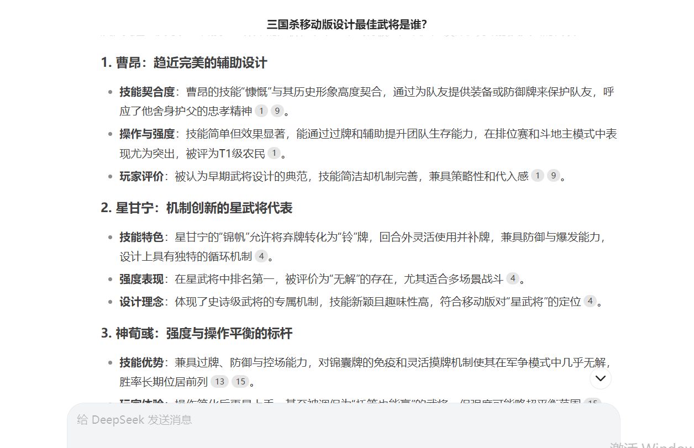
Task: Open citation 1 after T1级农民
Action: click(274, 153)
